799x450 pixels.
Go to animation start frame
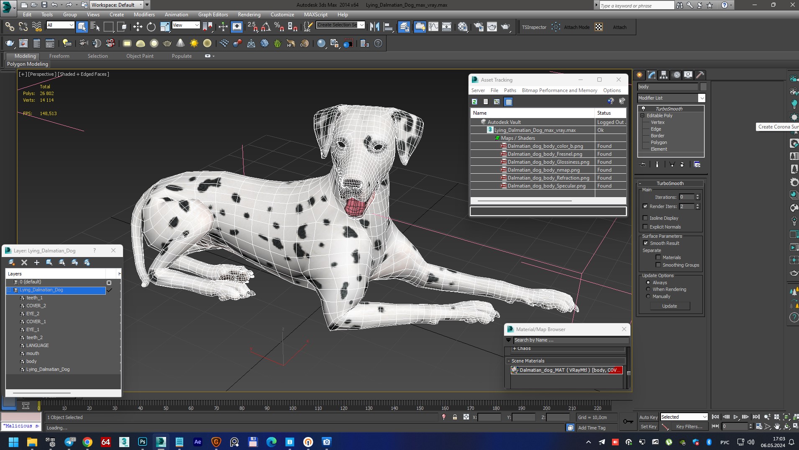[715, 417]
